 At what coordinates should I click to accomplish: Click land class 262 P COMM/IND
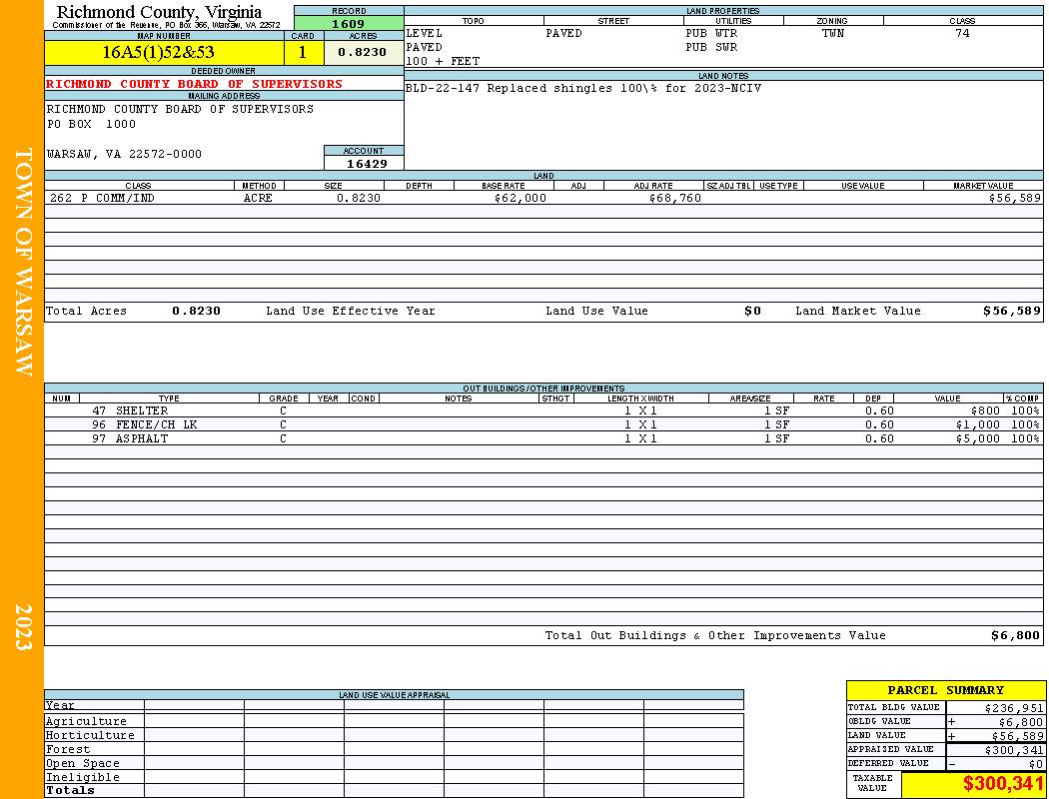point(101,198)
